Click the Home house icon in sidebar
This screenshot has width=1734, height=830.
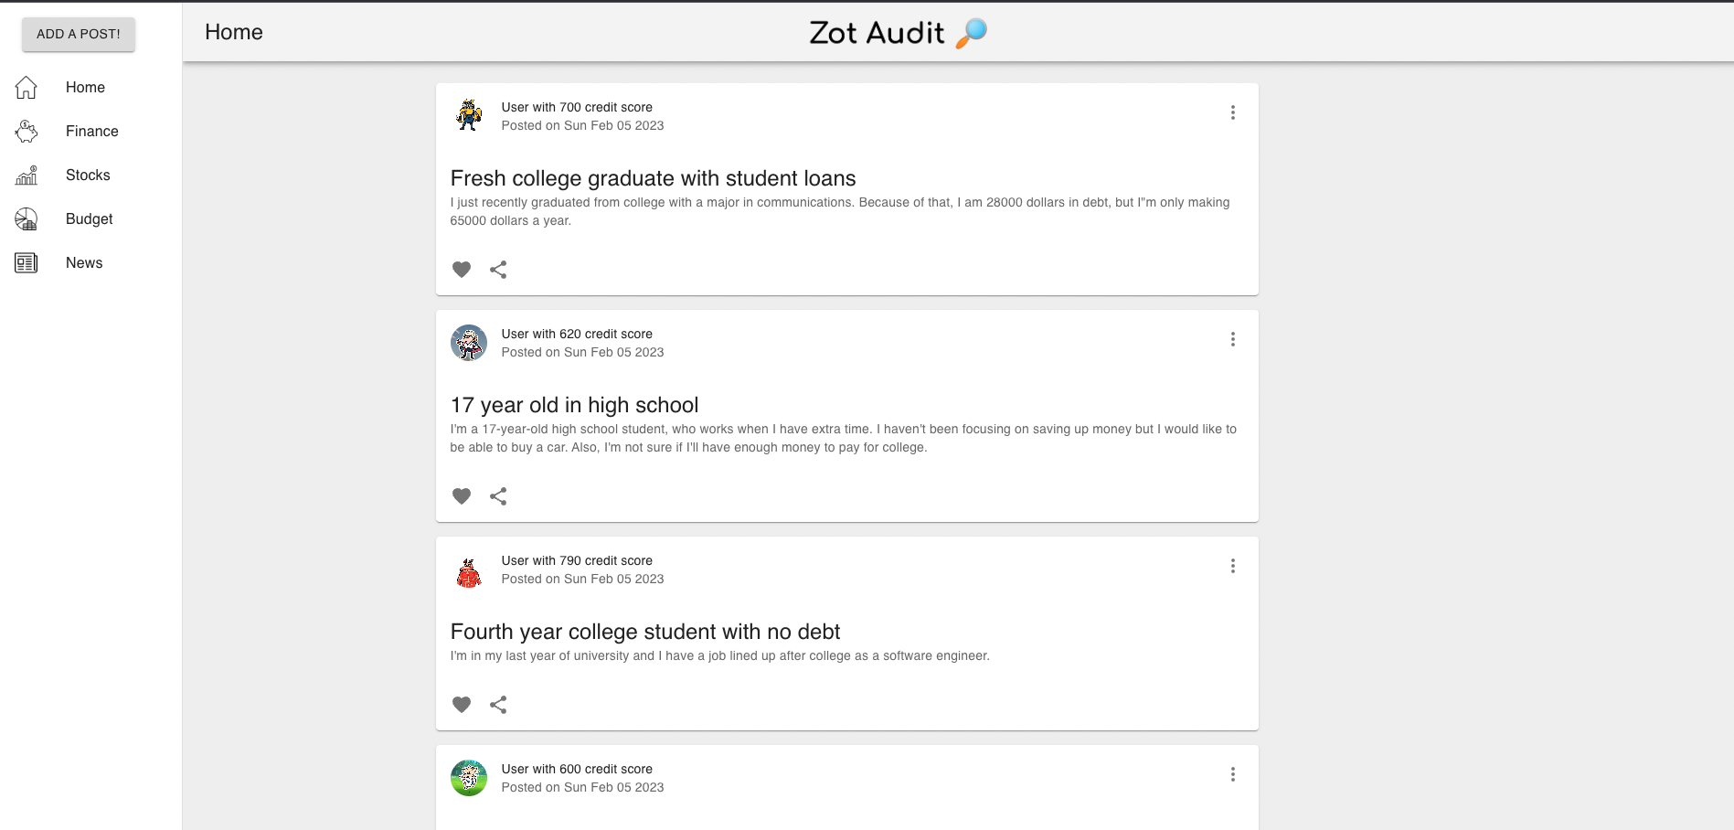(27, 88)
